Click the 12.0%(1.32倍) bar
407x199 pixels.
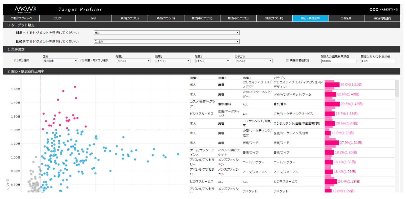click(328, 133)
